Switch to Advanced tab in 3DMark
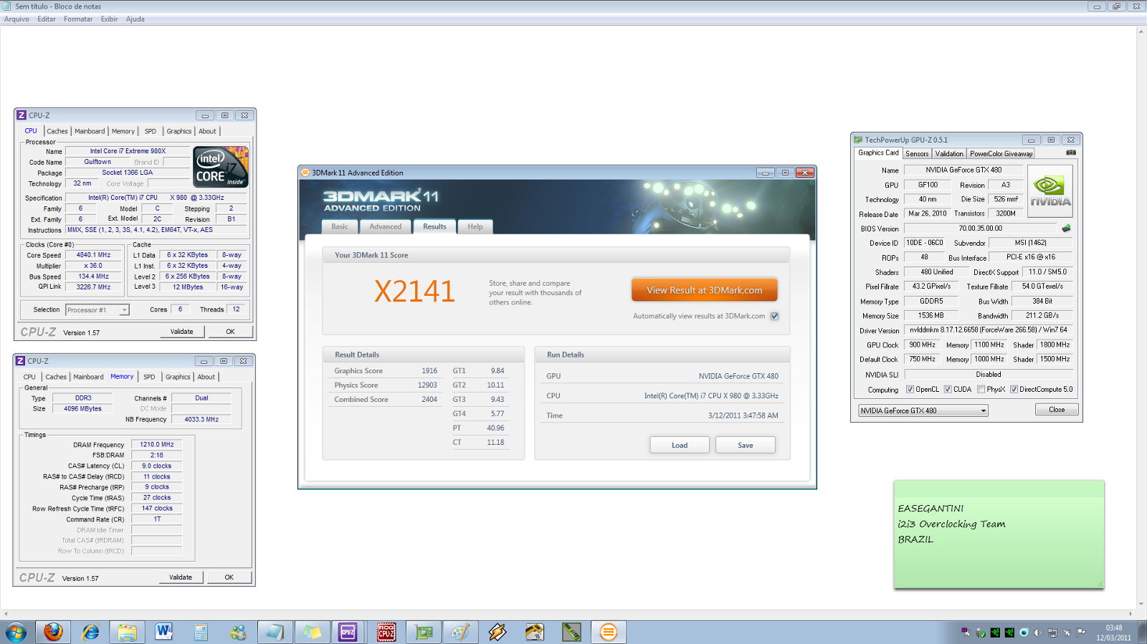This screenshot has width=1147, height=644. pyautogui.click(x=386, y=226)
